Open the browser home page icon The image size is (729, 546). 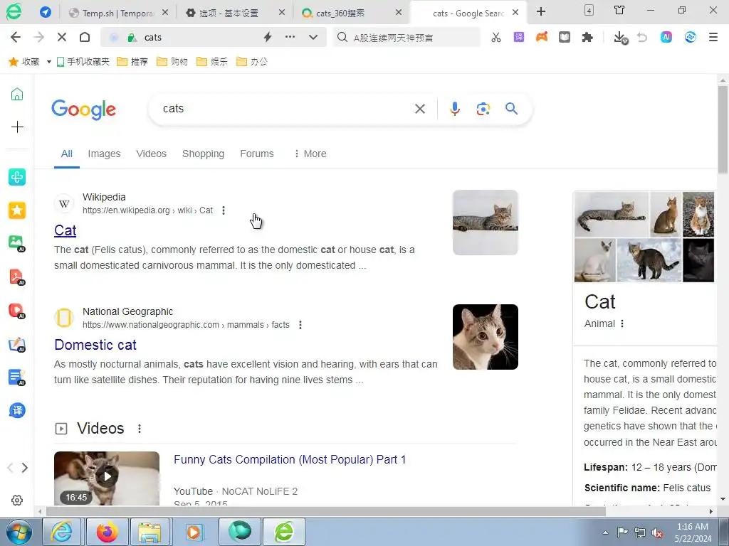(x=85, y=37)
